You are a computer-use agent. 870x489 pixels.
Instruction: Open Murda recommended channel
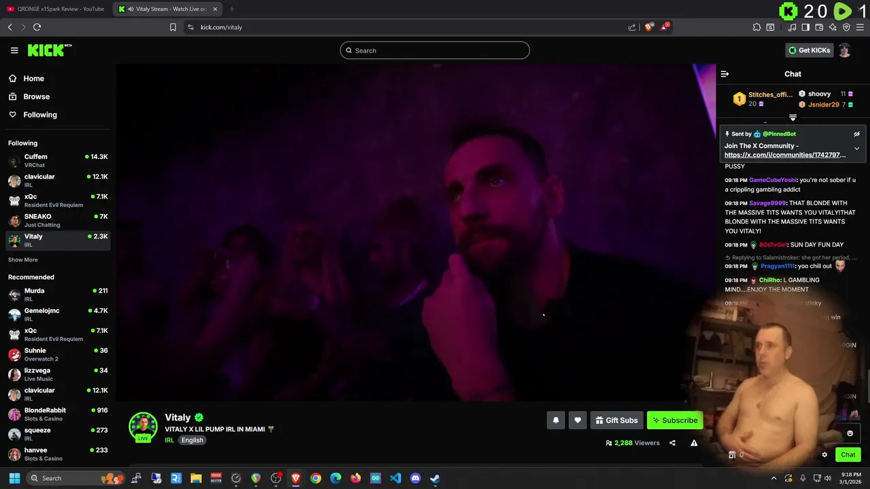tap(58, 295)
